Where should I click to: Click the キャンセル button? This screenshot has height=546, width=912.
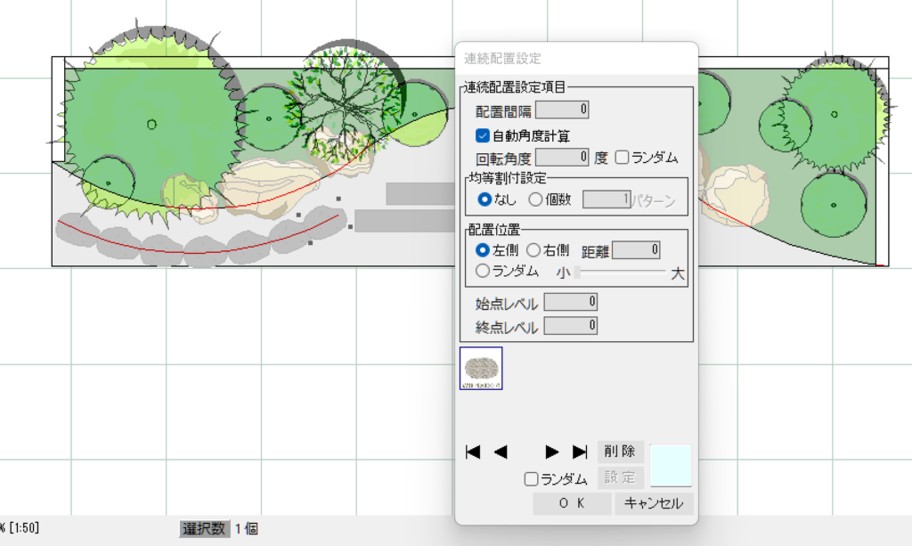pos(654,503)
